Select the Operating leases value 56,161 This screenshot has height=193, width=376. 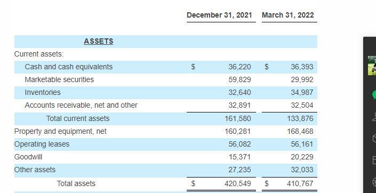[x=302, y=144]
